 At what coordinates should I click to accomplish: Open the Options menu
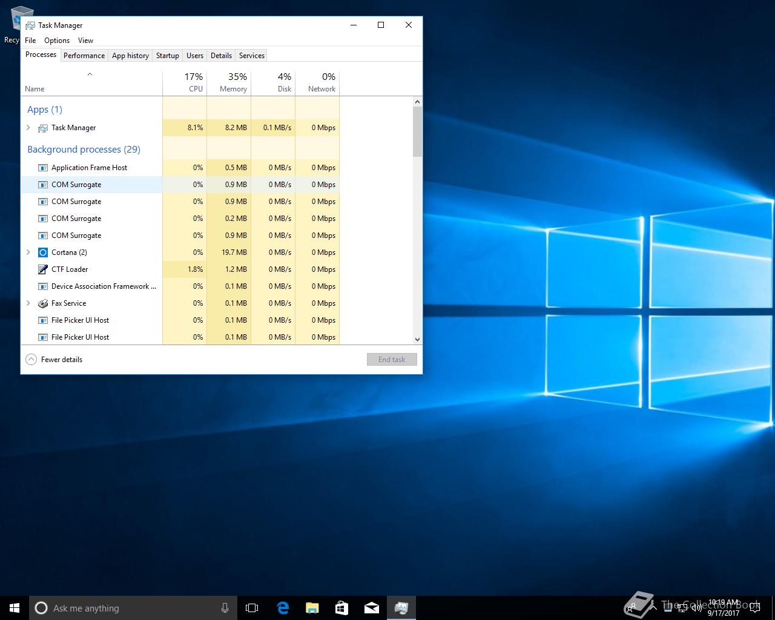57,41
